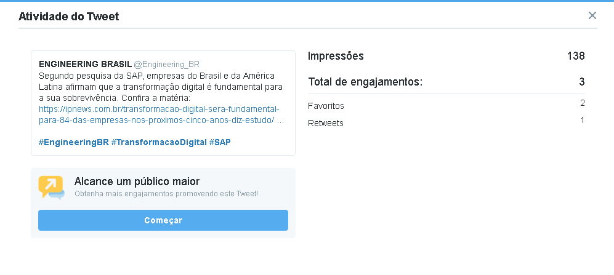Close the Atividade do Tweet dialog

pos(592,15)
